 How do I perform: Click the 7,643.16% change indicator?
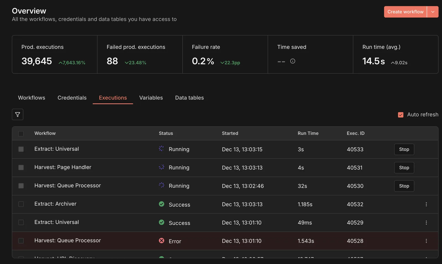click(72, 63)
